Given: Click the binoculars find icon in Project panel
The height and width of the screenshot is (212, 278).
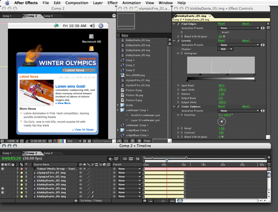Looking at the screenshot, I should tap(119, 141).
